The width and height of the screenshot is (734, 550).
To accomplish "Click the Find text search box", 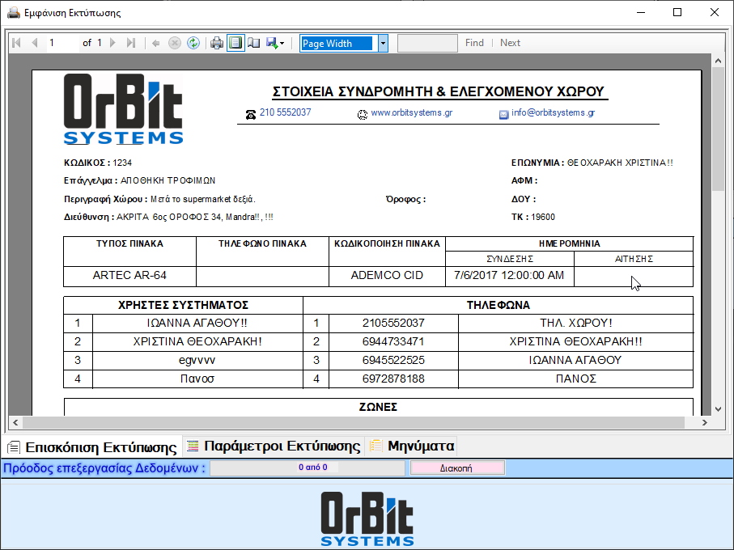I will point(427,44).
